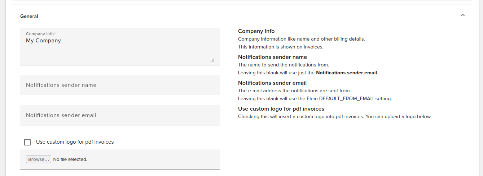Click into Notifications sender name field
This screenshot has height=176, width=483.
120,85
